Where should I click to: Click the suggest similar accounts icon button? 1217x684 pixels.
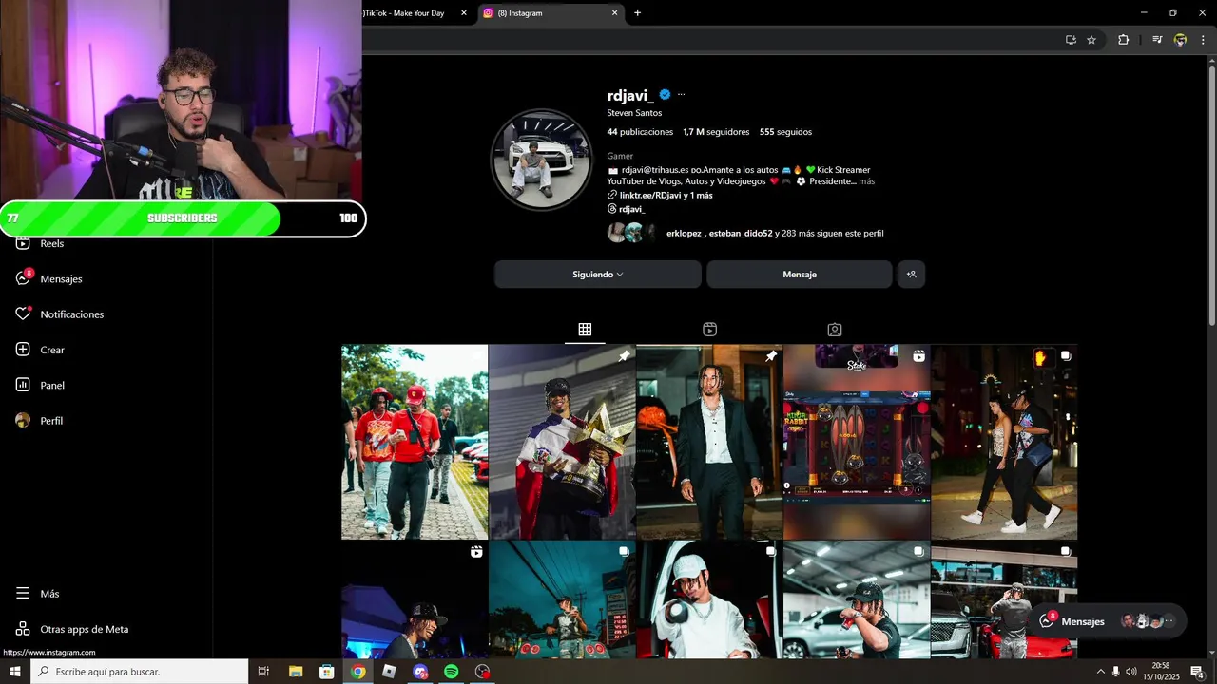(x=911, y=275)
